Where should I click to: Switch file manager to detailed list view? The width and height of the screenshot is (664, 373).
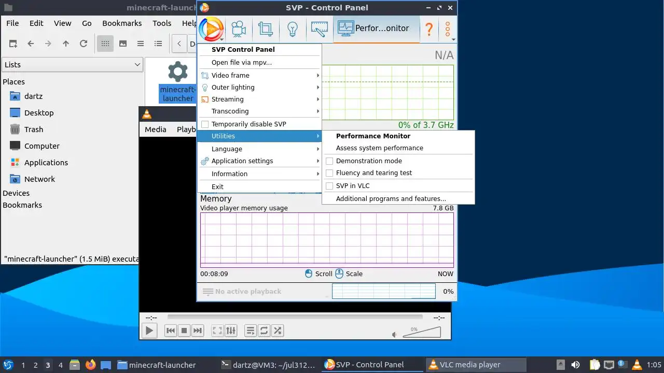(158, 44)
